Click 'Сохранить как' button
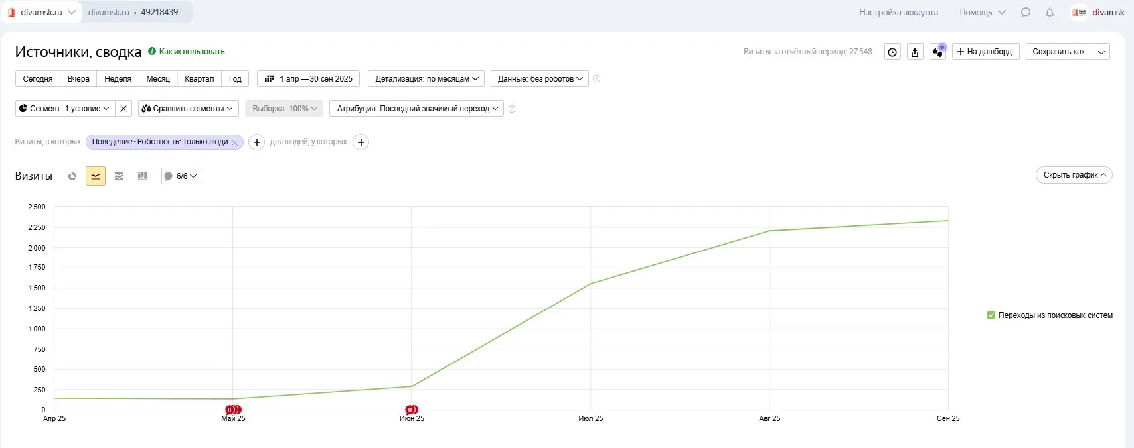1134x448 pixels. tap(1058, 52)
